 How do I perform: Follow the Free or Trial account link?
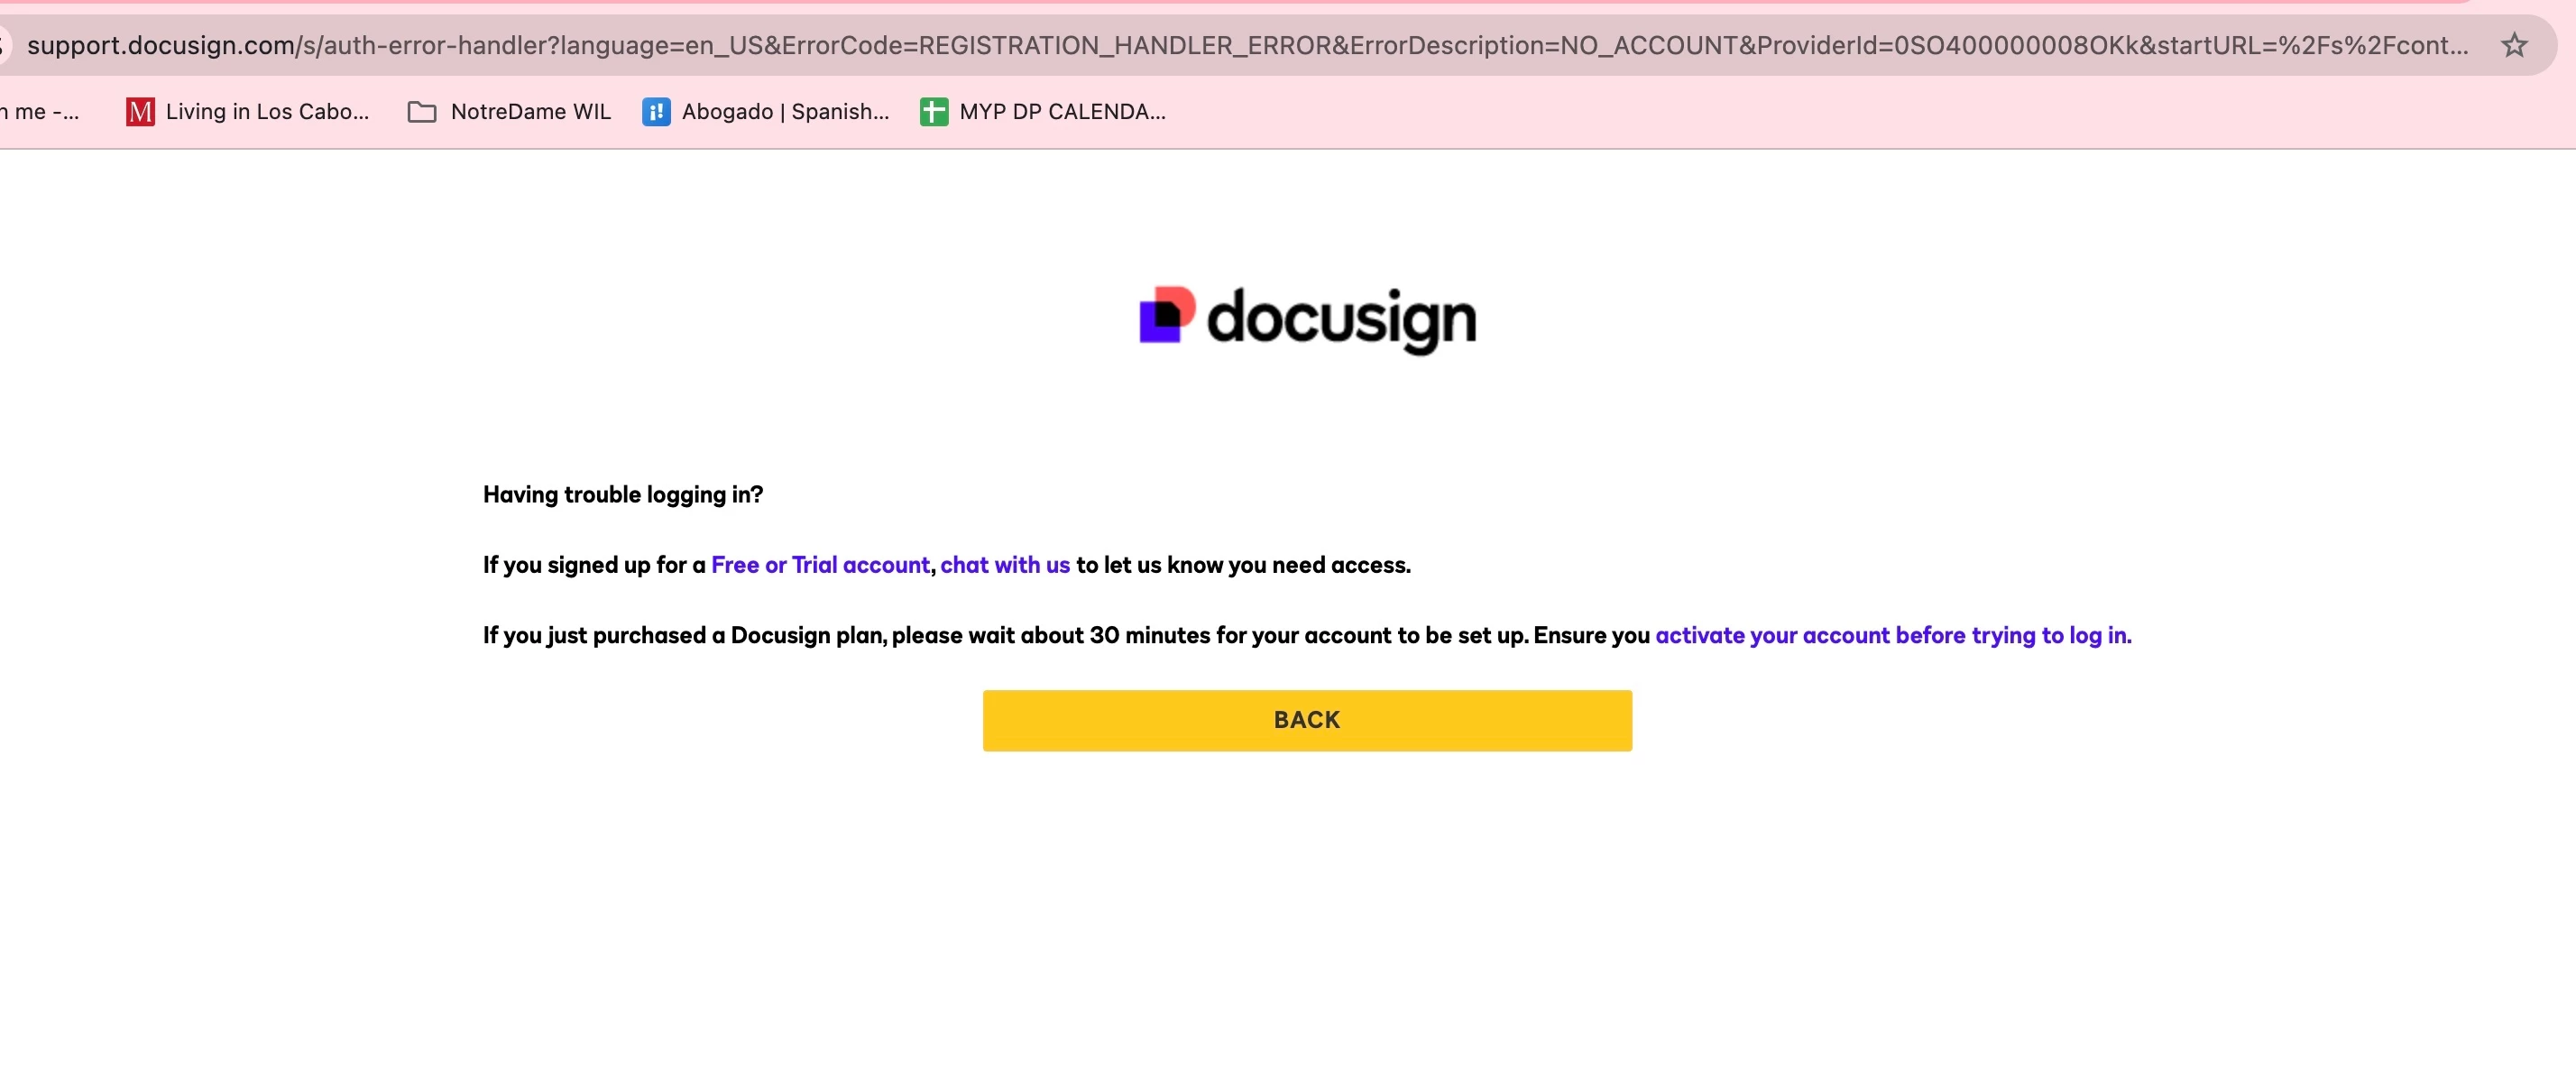click(x=820, y=565)
